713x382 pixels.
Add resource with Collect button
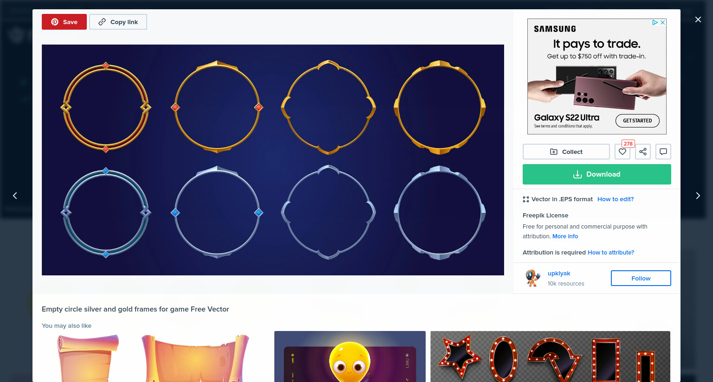566,152
